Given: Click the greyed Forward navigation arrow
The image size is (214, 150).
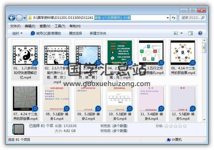Looking at the screenshot, I should 19,18.
